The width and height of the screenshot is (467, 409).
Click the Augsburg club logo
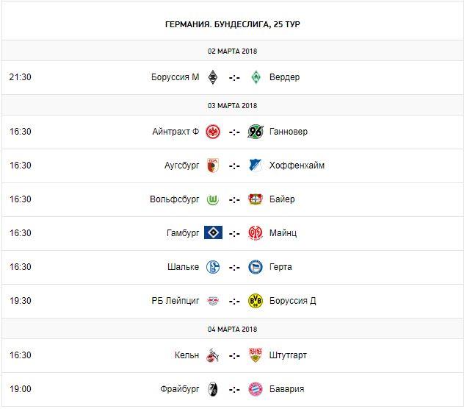tap(213, 166)
